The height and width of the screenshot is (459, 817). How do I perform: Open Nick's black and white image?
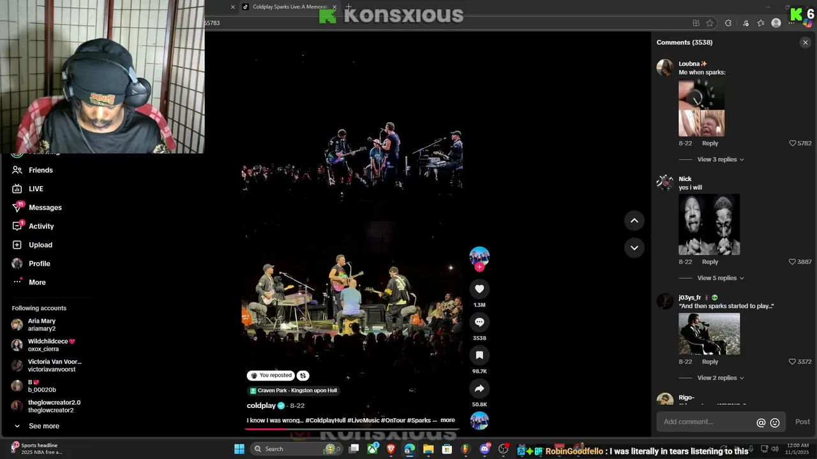[709, 224]
